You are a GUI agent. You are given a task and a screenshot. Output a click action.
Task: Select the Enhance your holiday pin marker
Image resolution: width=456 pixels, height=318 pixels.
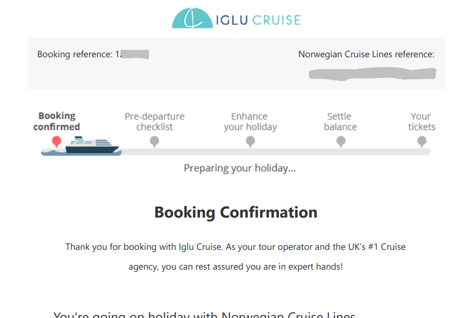(250, 142)
